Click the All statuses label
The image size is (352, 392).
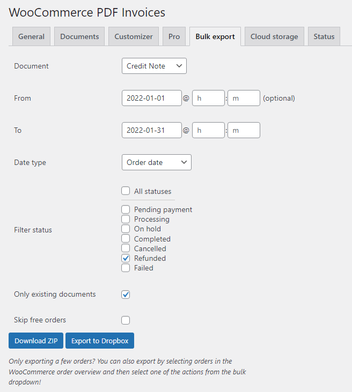click(x=152, y=191)
